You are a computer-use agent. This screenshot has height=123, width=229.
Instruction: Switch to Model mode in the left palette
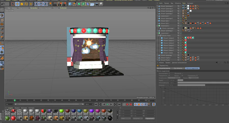coord(2,15)
